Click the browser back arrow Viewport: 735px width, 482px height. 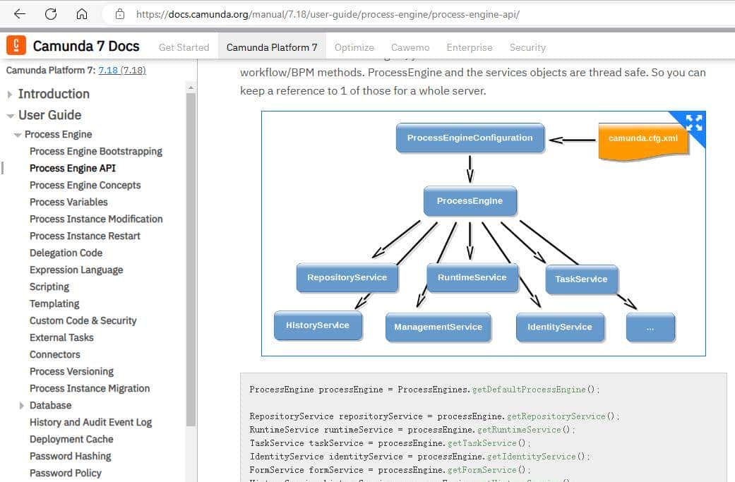[20, 14]
